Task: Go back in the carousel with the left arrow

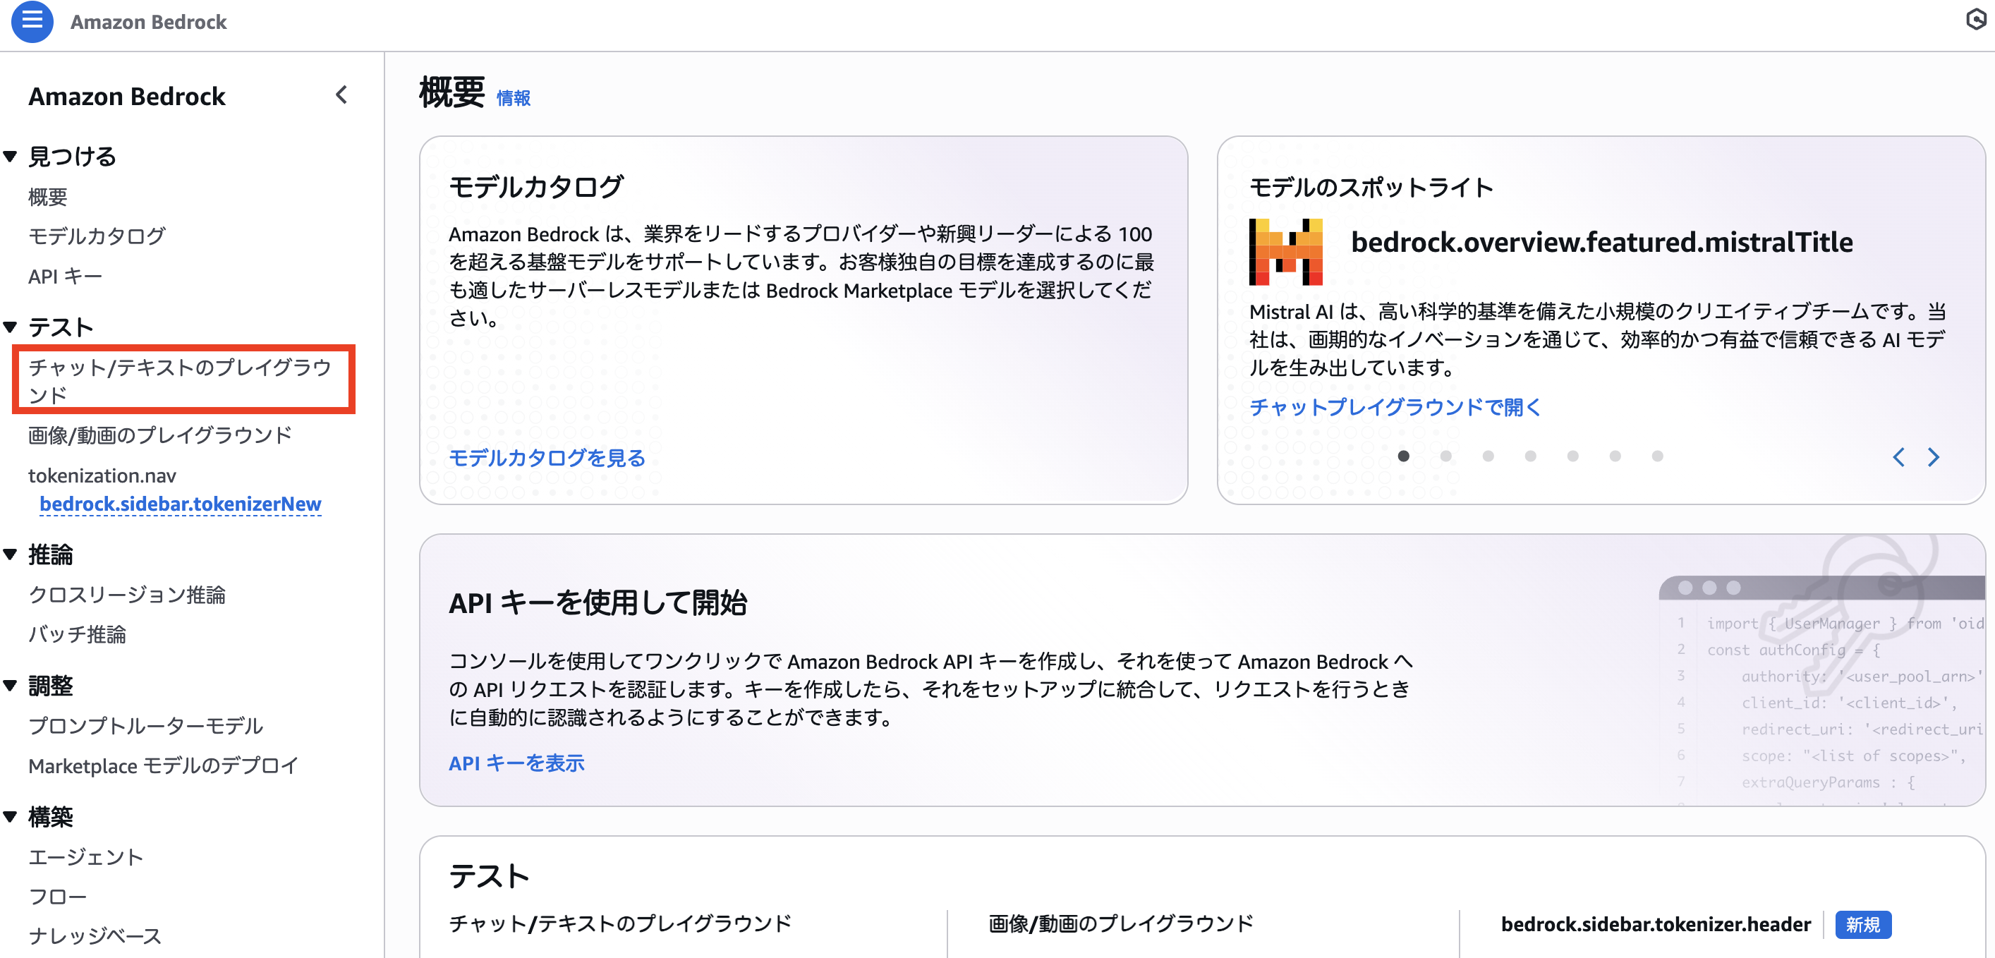Action: click(x=1898, y=457)
